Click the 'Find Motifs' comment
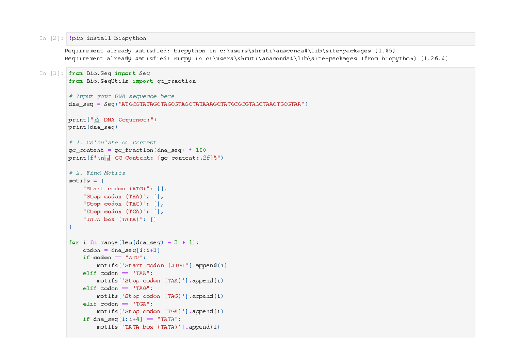Screen dimensions: 507x359 pyautogui.click(x=97, y=173)
